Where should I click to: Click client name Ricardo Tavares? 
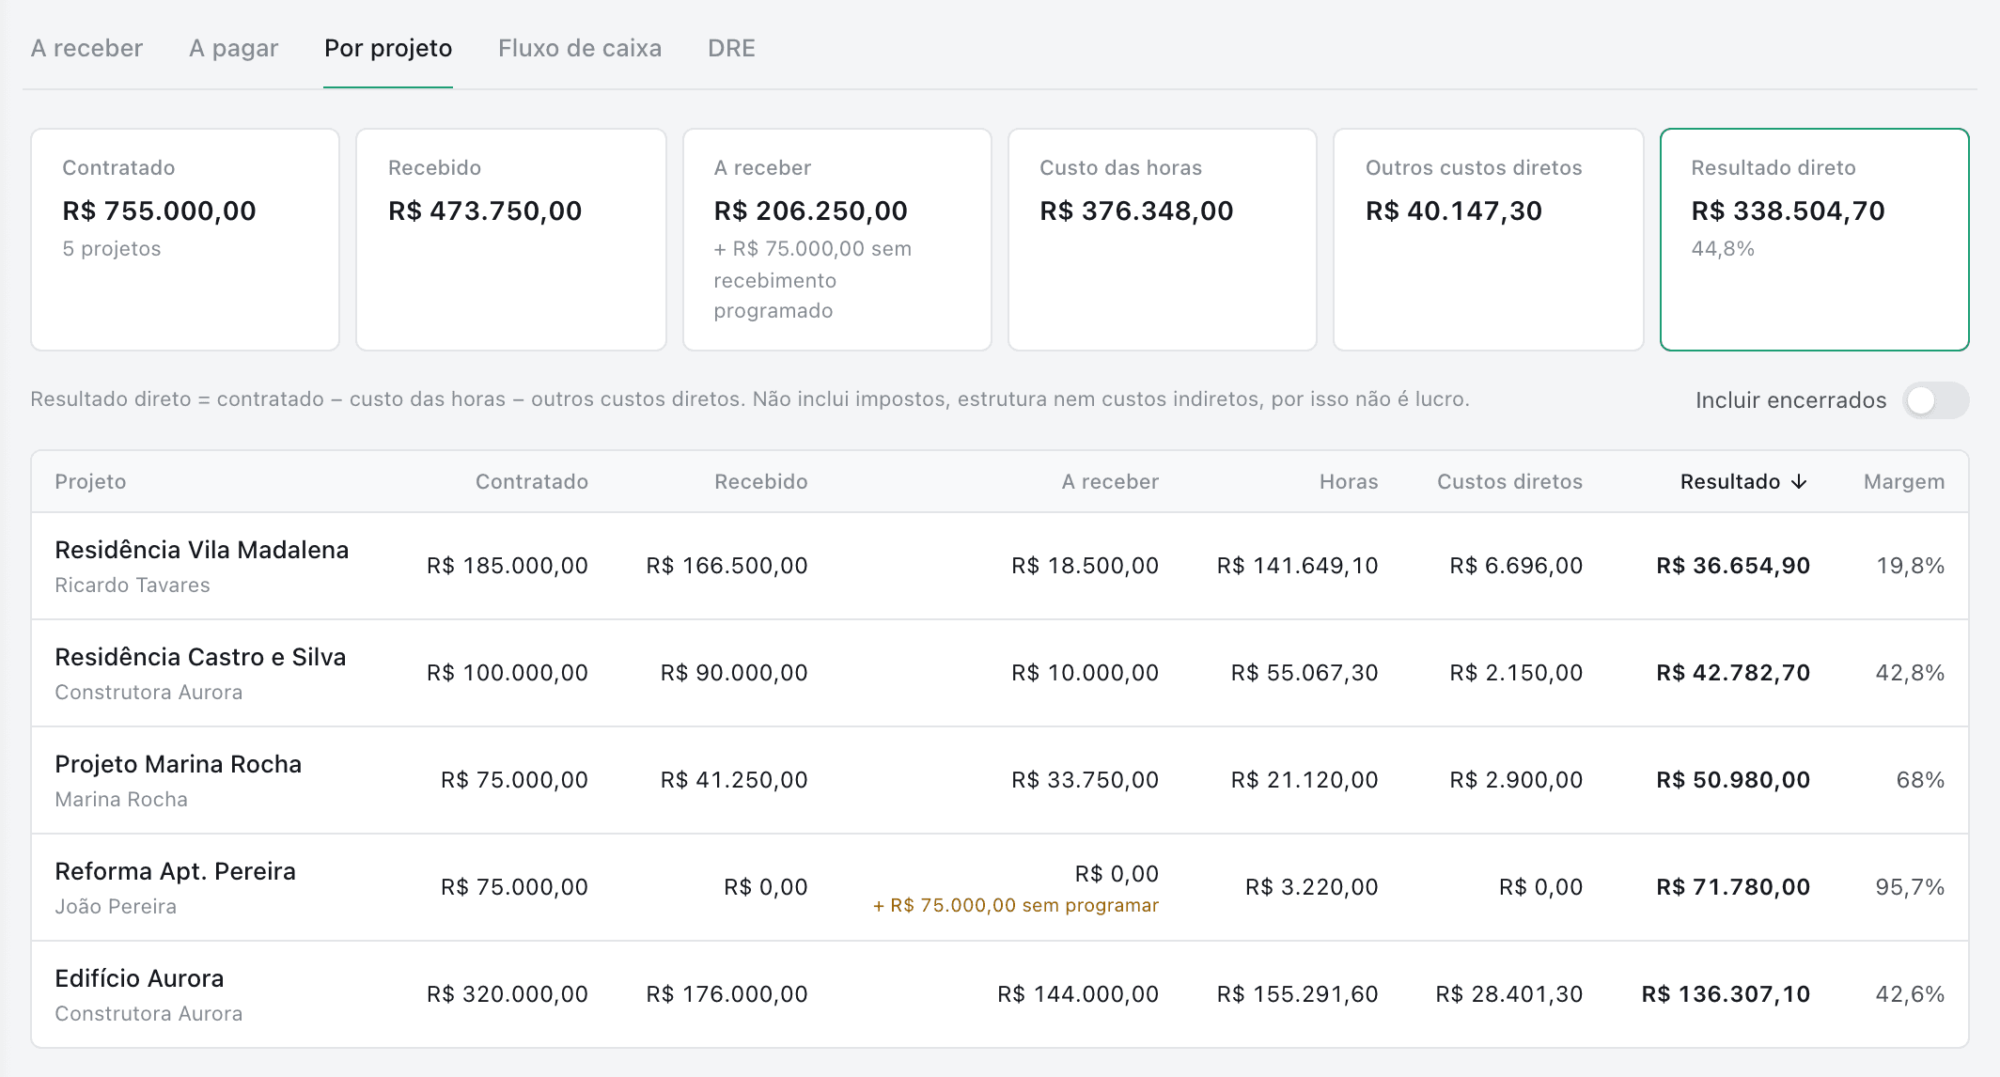pos(133,585)
